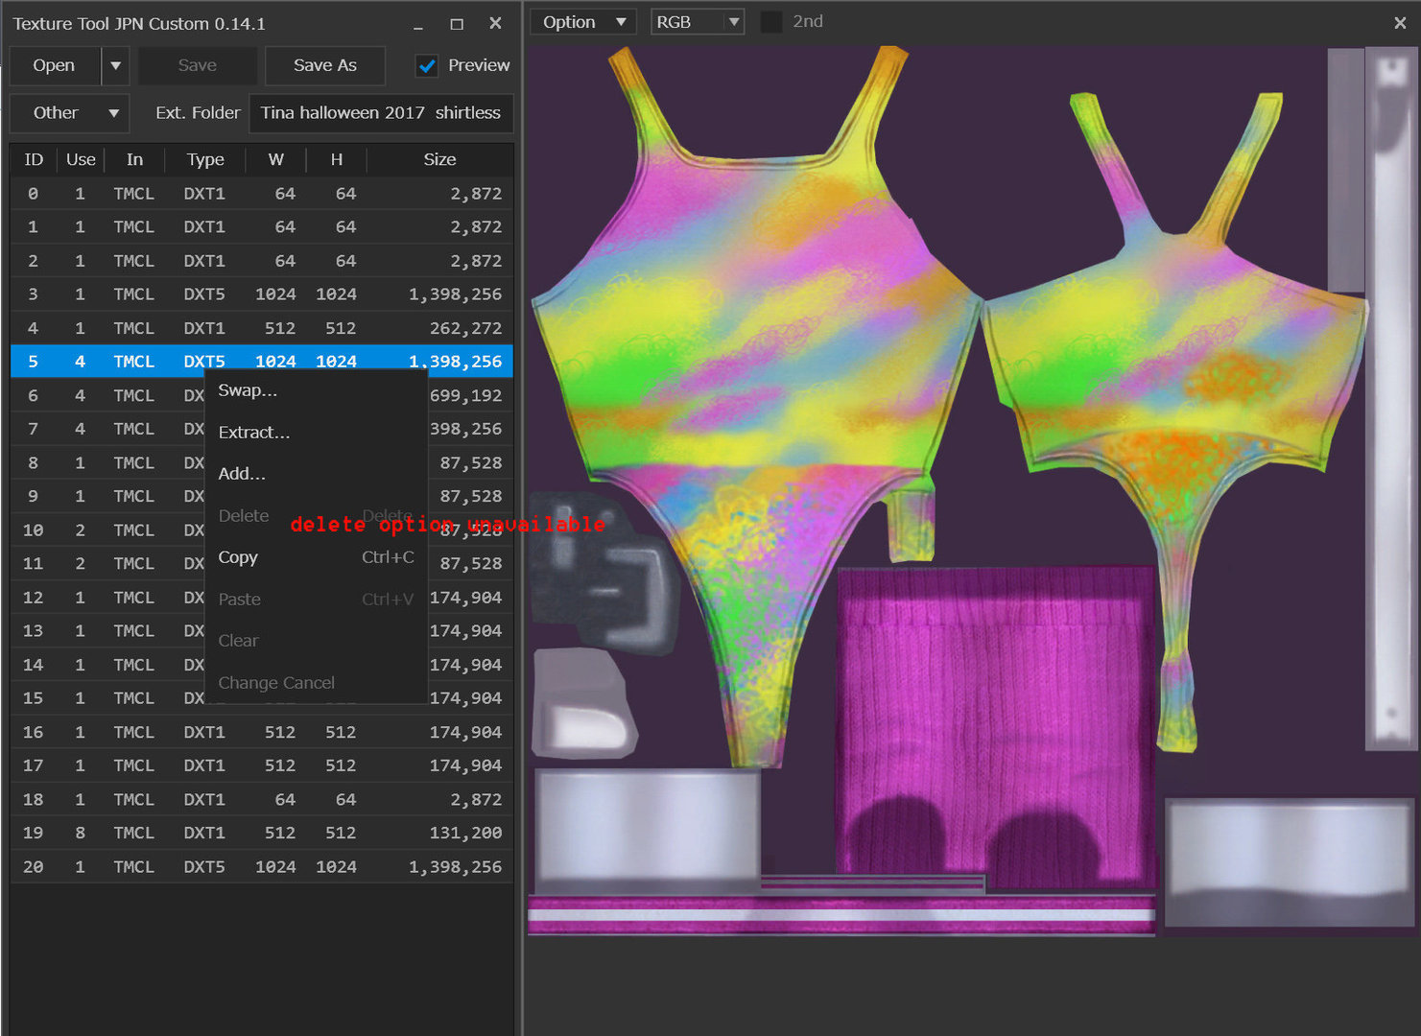This screenshot has height=1036, width=1421.
Task: Click the Open button
Action: tap(55, 65)
